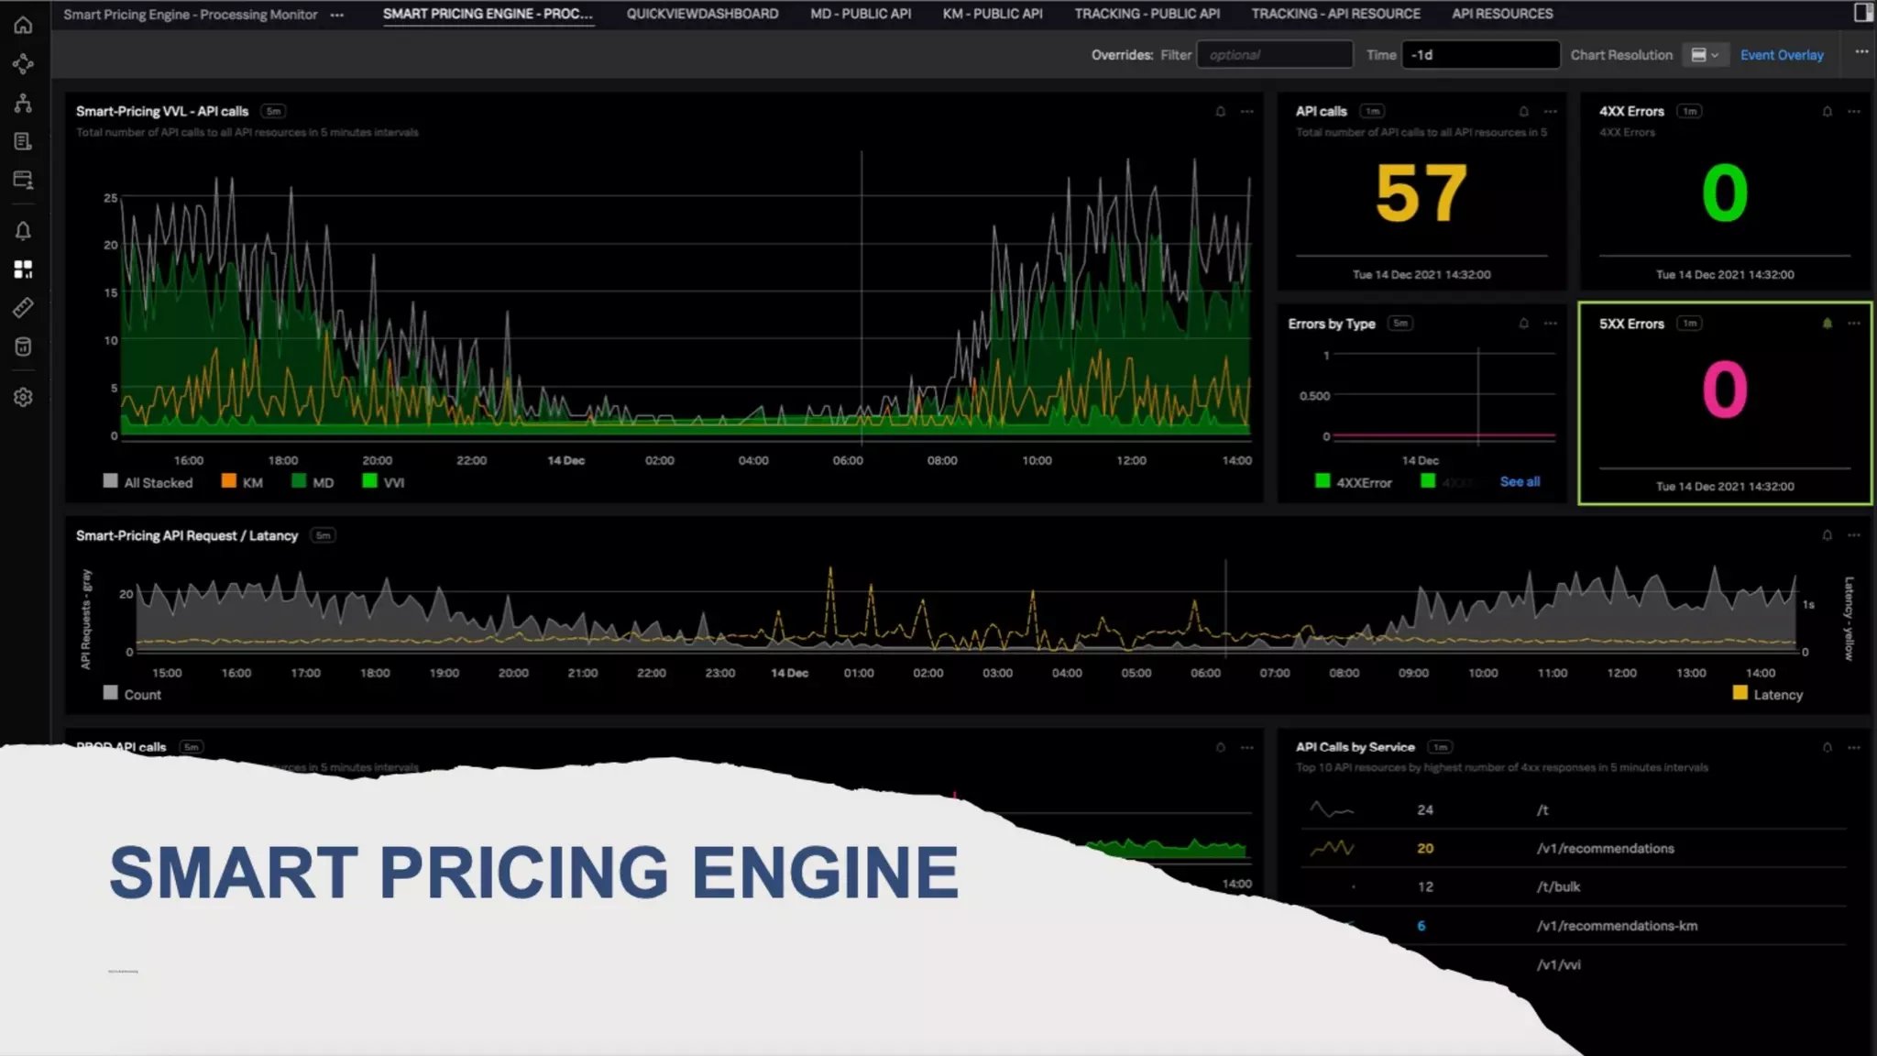The height and width of the screenshot is (1056, 1877).
Task: Click the Event Overlay link
Action: [x=1781, y=55]
